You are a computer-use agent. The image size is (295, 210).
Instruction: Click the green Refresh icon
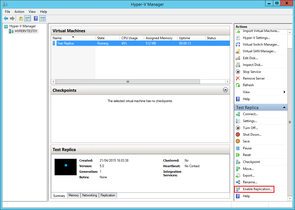pyautogui.click(x=238, y=85)
